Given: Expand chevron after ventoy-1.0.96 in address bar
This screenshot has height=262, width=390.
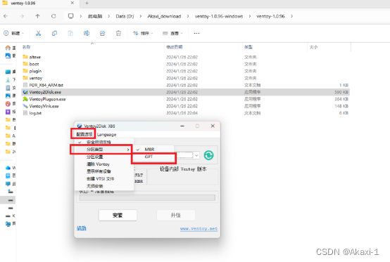Looking at the screenshot, I should (x=291, y=16).
